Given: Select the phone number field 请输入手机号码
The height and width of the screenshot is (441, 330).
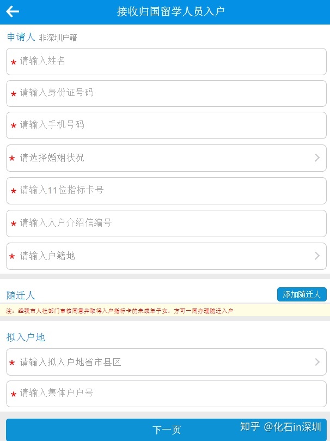Looking at the screenshot, I should (x=166, y=125).
